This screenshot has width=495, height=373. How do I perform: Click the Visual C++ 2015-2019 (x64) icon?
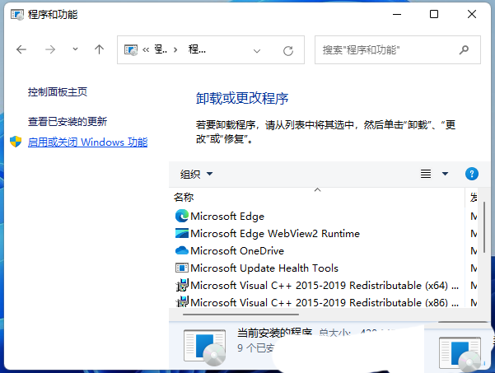click(182, 286)
